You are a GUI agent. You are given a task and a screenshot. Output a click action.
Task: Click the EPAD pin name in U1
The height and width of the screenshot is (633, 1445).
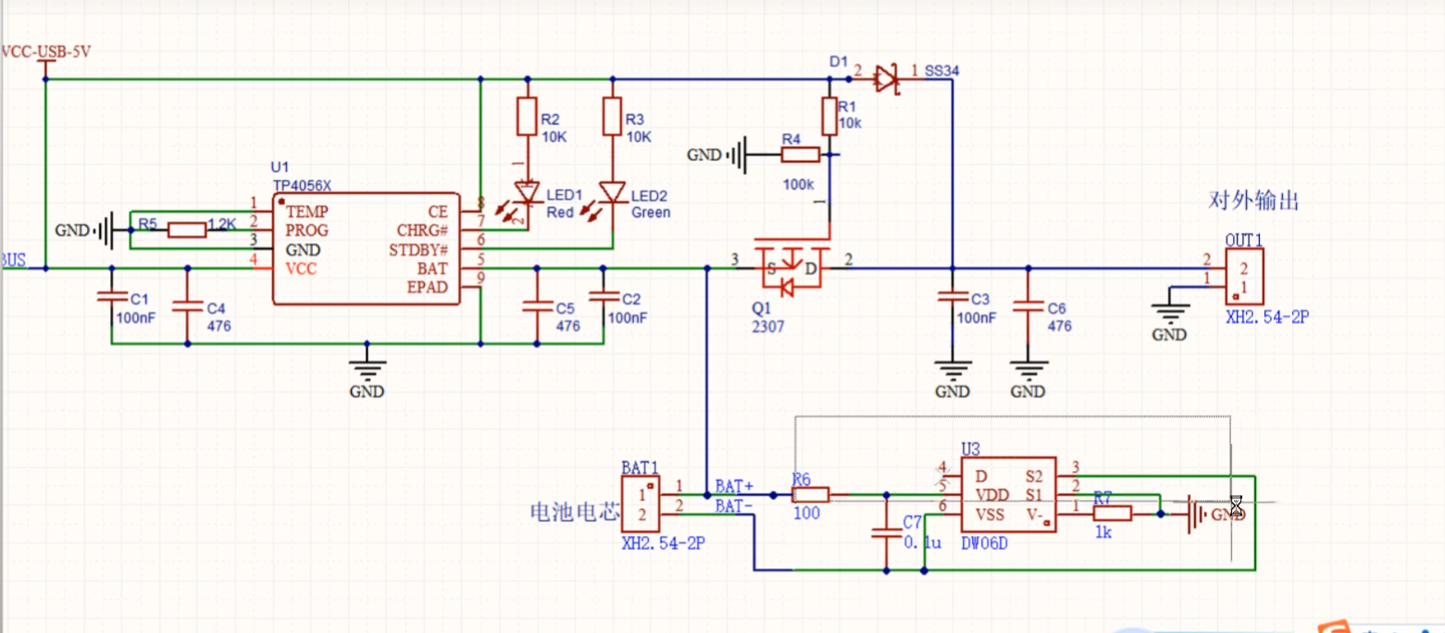point(428,288)
